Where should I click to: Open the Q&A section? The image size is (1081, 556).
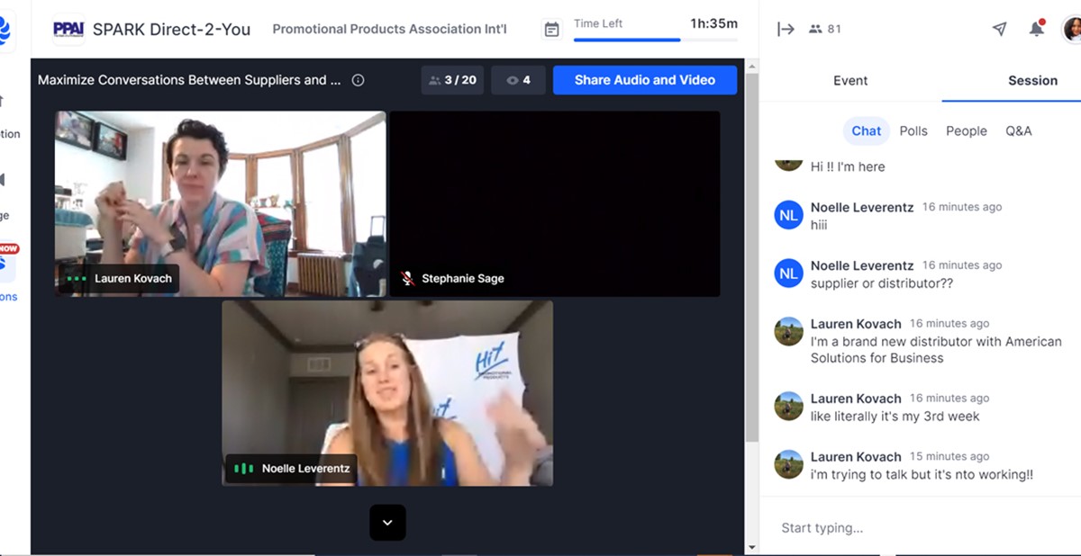tap(1018, 130)
